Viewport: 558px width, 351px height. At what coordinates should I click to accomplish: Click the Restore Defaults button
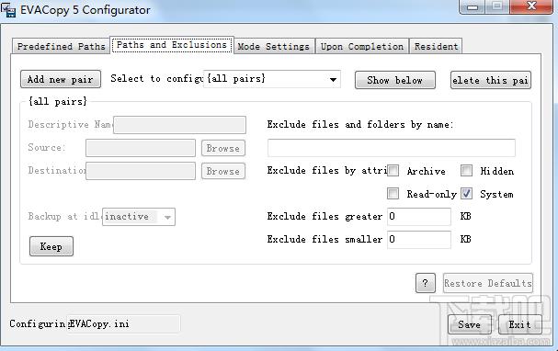(x=488, y=283)
